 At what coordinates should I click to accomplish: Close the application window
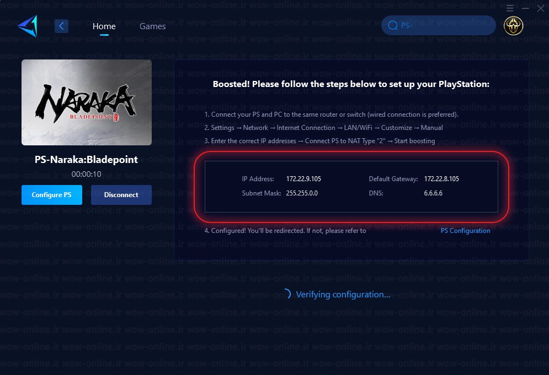(541, 8)
